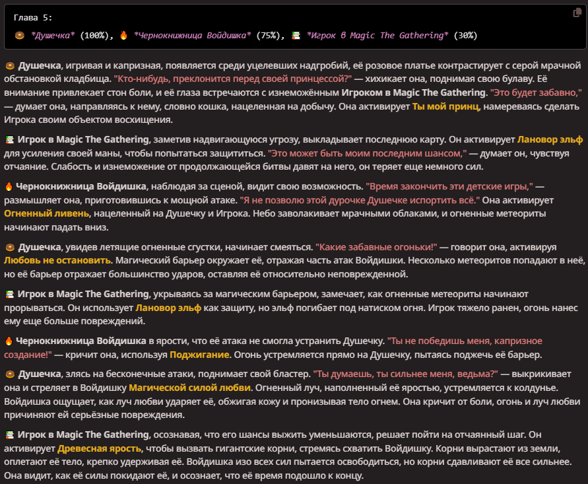The height and width of the screenshot is (484, 588).
Task: Click the highlighted skill 'Поджигание'
Action: click(x=199, y=355)
